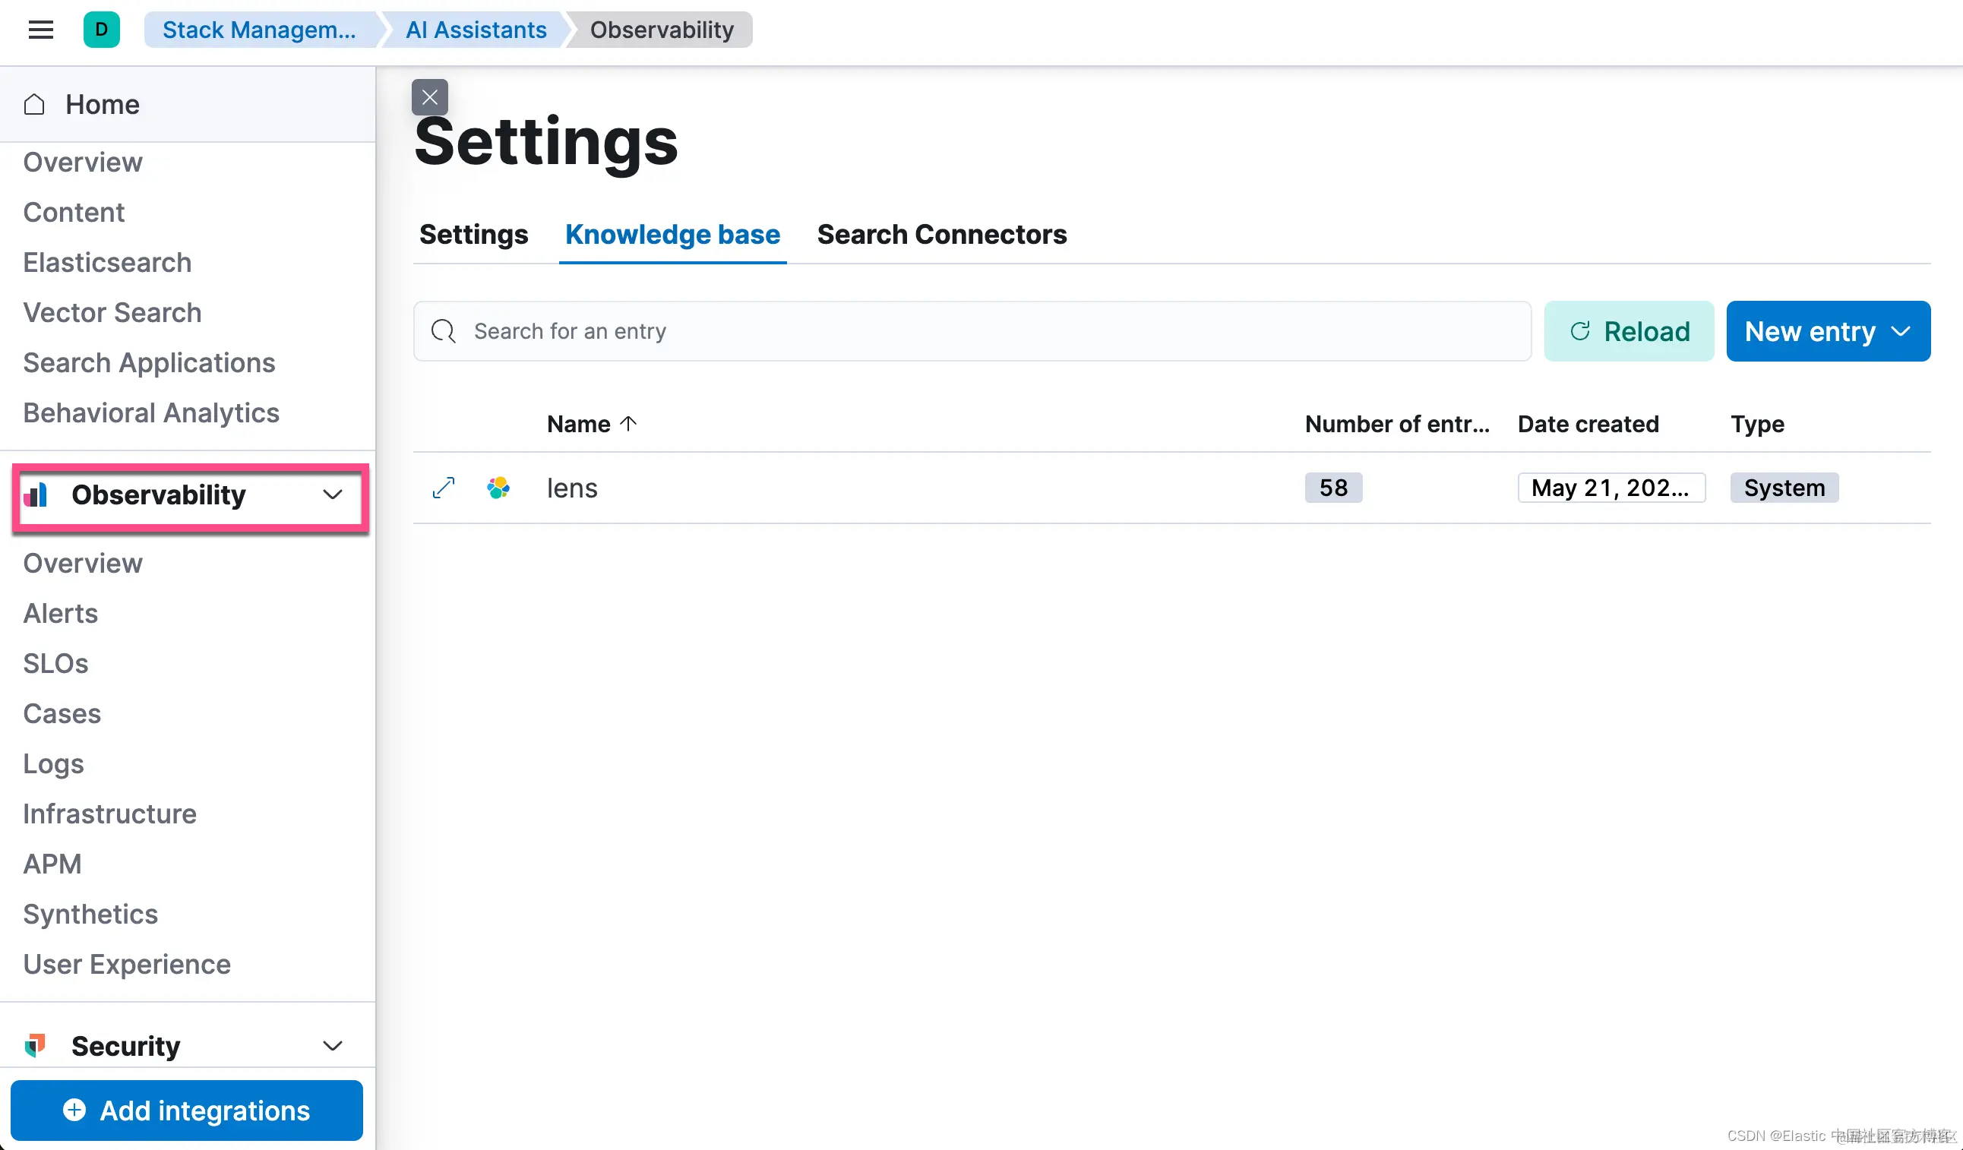Switch to the Settings tab

click(x=473, y=235)
